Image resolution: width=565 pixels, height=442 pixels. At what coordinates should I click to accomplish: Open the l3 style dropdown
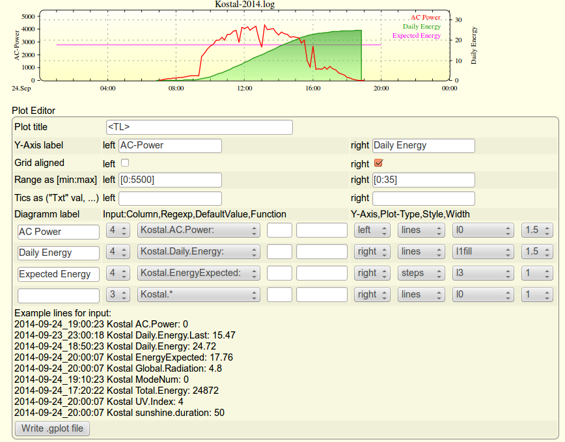[483, 273]
